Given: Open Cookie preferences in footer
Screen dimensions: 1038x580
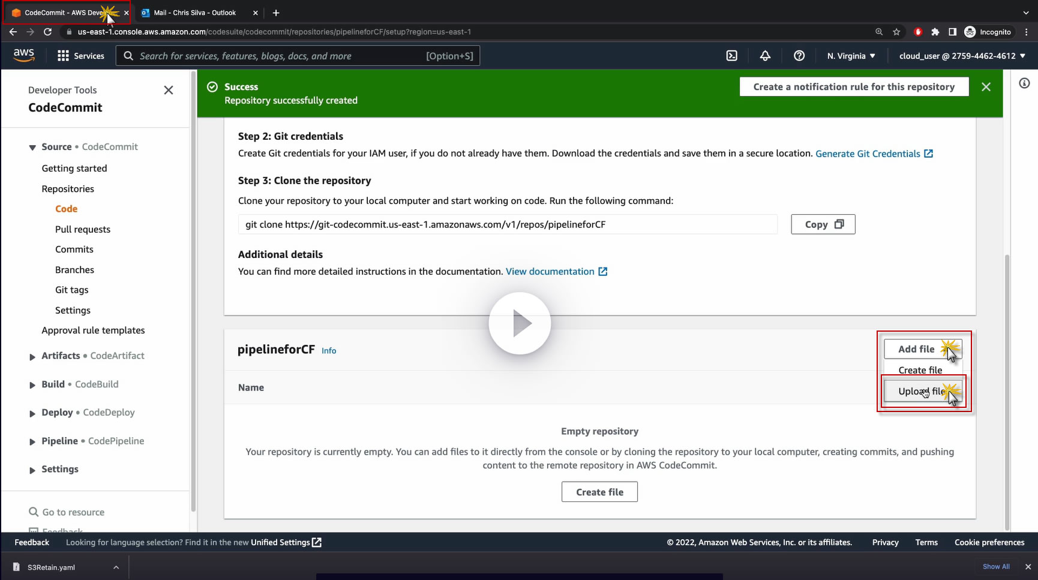Looking at the screenshot, I should 989,542.
